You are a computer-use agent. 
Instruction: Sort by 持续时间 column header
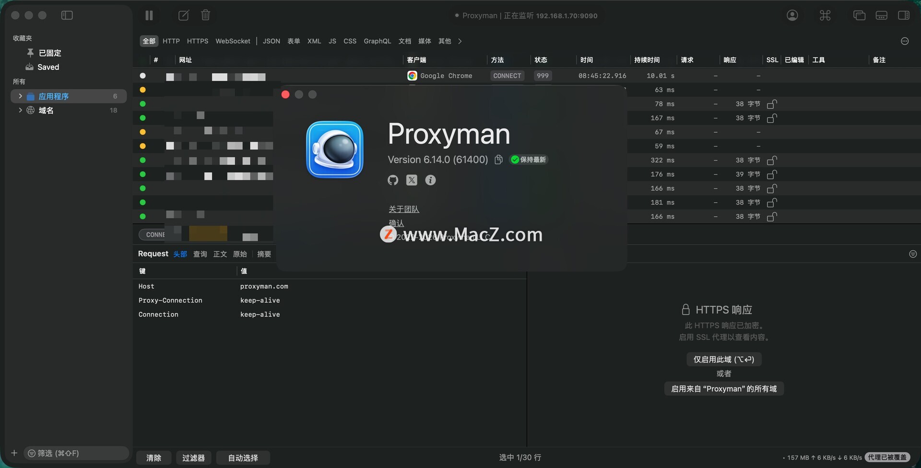coord(647,60)
